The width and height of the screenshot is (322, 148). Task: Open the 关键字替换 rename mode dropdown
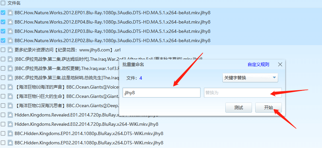[x=250, y=78]
